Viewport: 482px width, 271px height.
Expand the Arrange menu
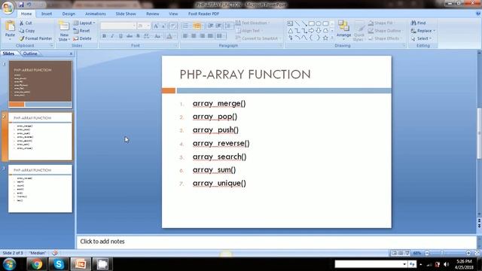click(x=343, y=30)
